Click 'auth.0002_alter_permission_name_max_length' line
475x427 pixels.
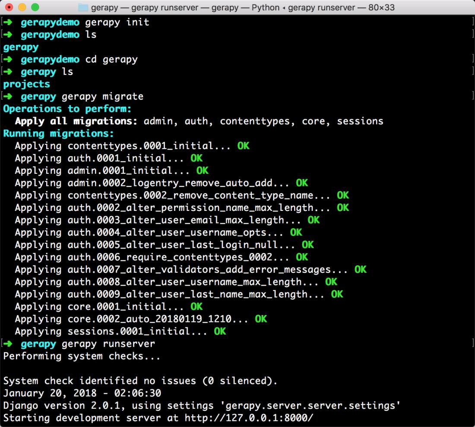point(182,208)
